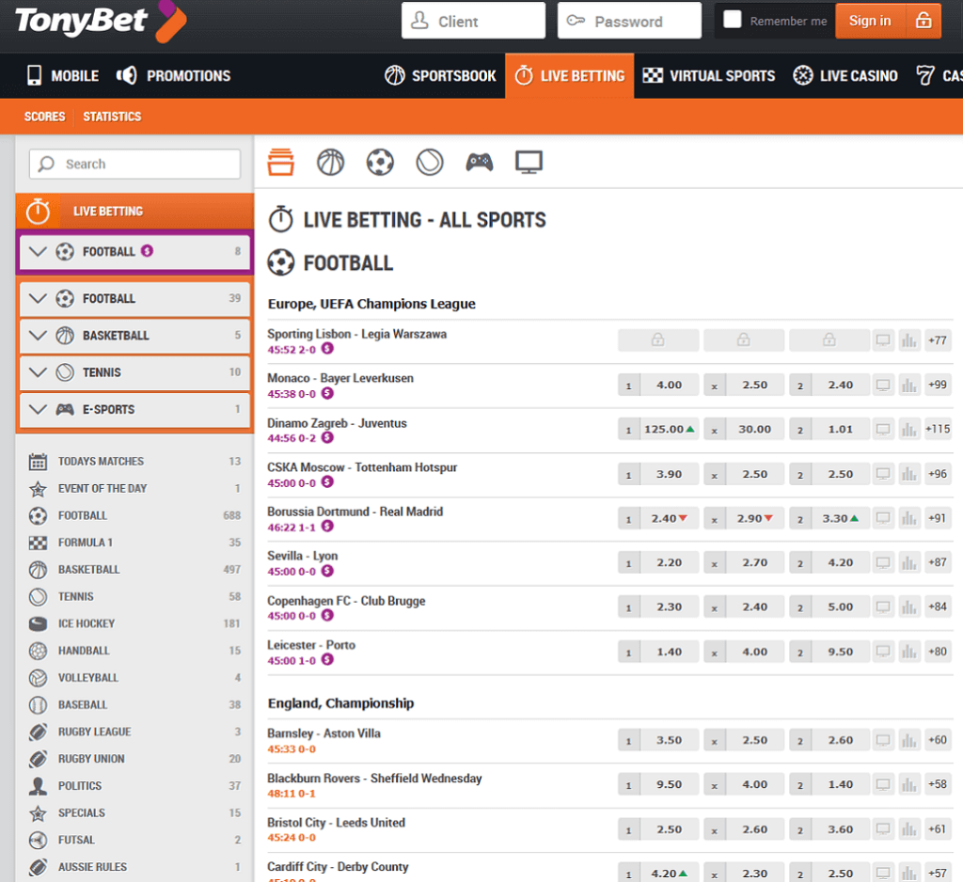Open the Scores link

click(x=44, y=117)
